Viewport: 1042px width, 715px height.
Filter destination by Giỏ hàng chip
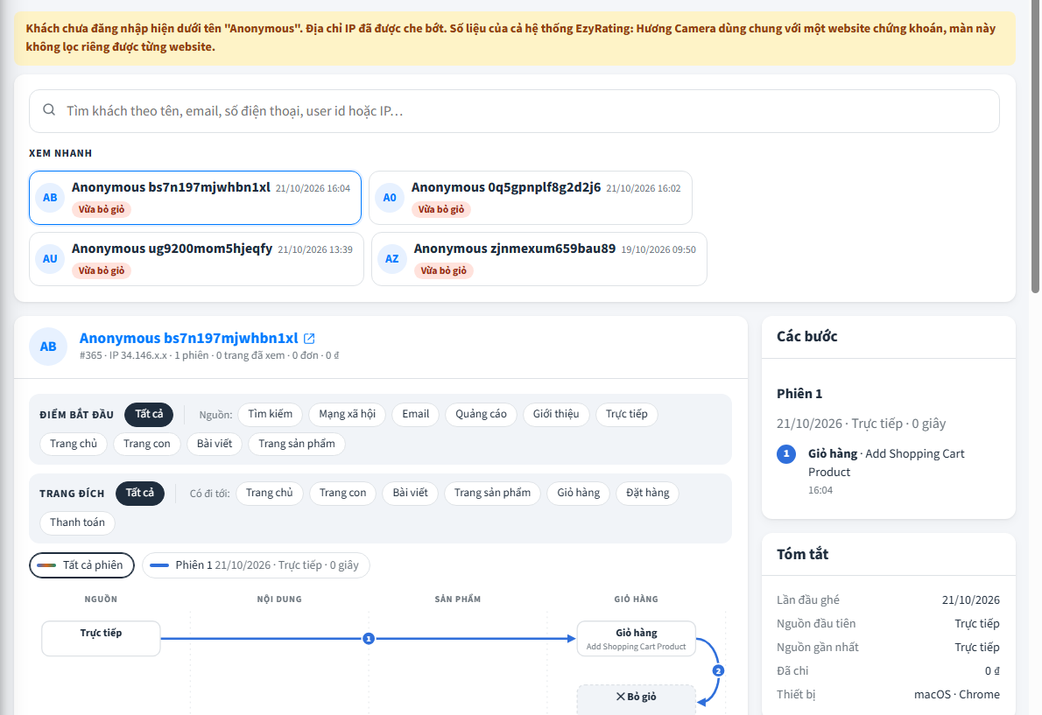click(578, 494)
